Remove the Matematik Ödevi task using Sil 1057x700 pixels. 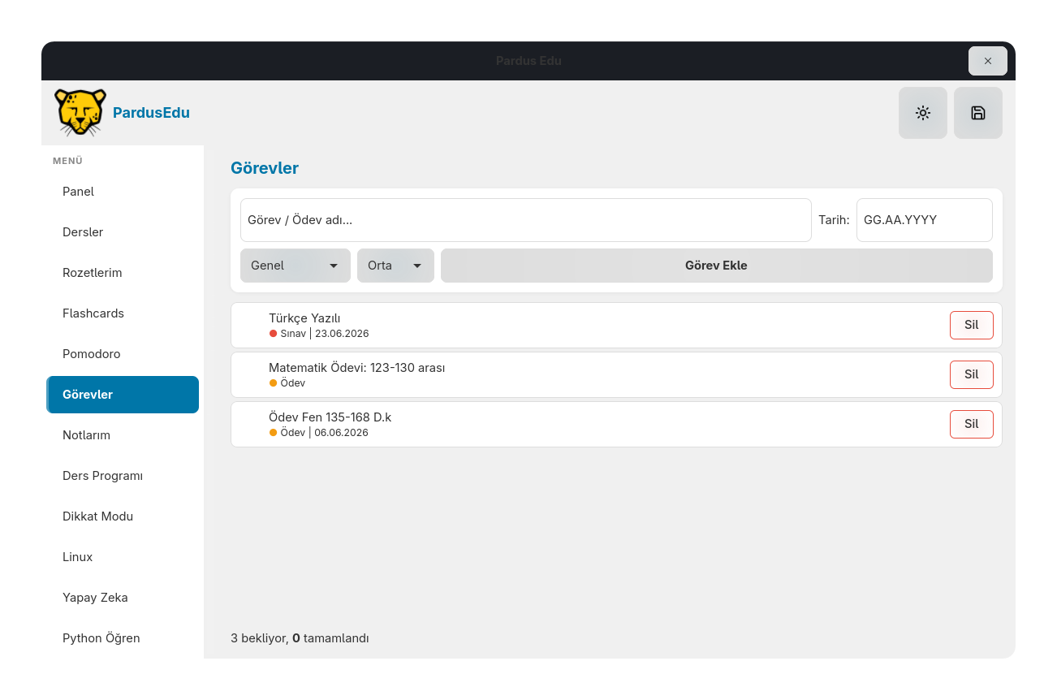[971, 374]
